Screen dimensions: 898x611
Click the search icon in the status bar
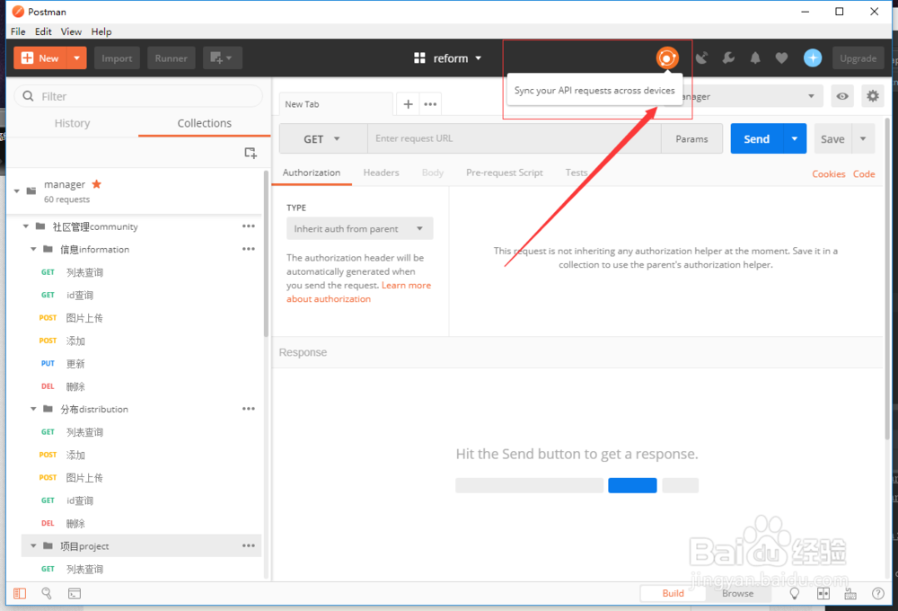coord(47,593)
